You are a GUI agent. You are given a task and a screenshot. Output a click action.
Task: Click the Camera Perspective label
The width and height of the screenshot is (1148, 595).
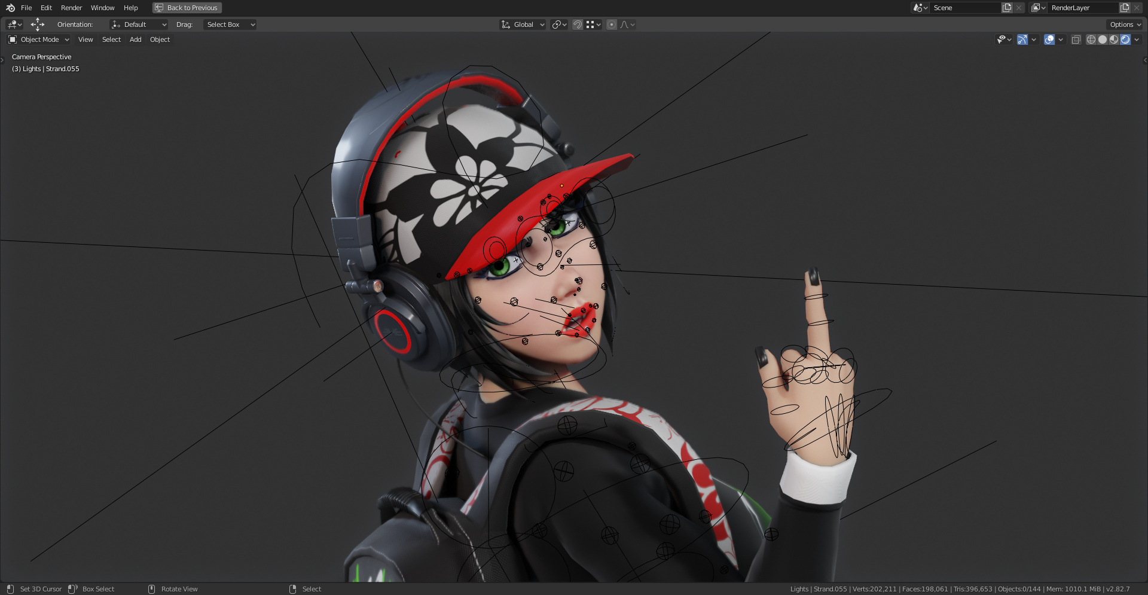[x=41, y=57]
